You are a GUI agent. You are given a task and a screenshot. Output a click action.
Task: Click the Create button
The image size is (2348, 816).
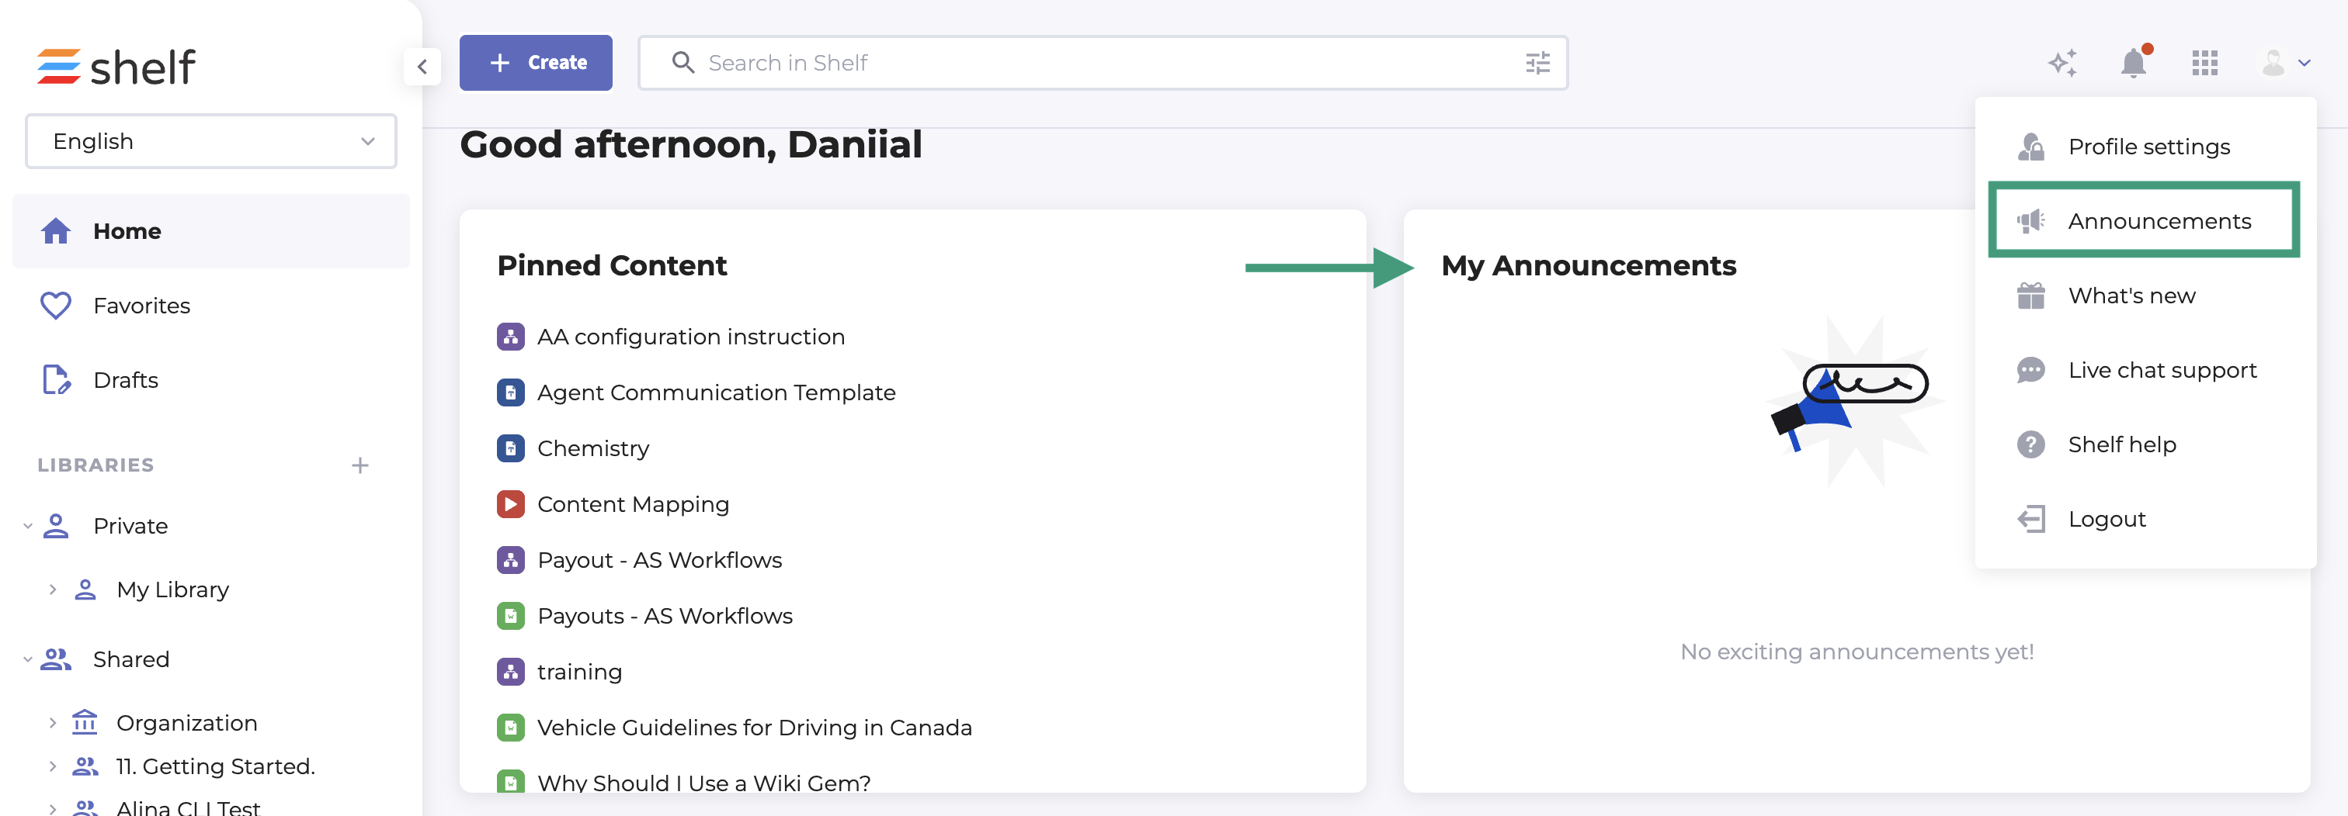[x=536, y=63]
